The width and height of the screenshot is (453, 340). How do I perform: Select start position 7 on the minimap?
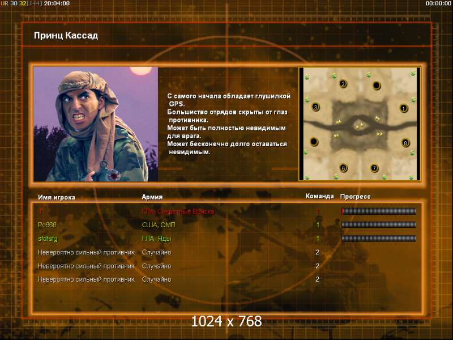[374, 168]
